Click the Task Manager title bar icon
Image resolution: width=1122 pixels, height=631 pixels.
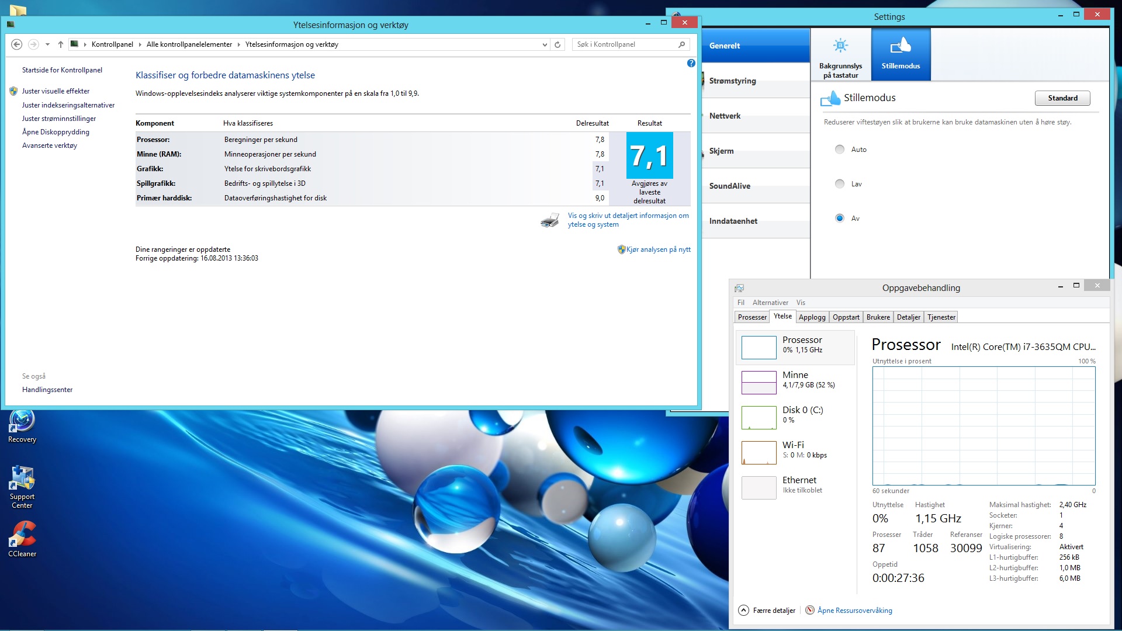click(739, 288)
